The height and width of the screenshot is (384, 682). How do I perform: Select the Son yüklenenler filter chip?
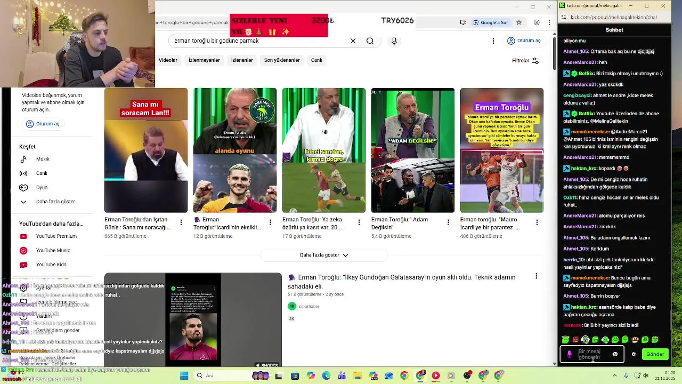coord(282,60)
